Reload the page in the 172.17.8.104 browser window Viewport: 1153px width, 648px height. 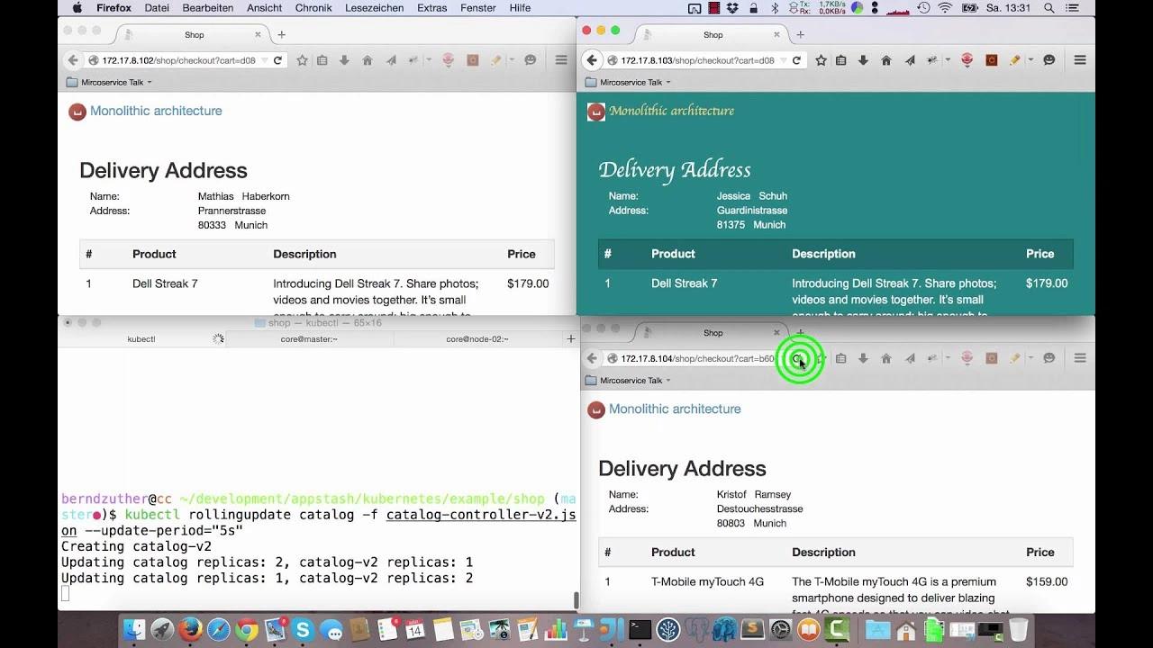pos(797,358)
